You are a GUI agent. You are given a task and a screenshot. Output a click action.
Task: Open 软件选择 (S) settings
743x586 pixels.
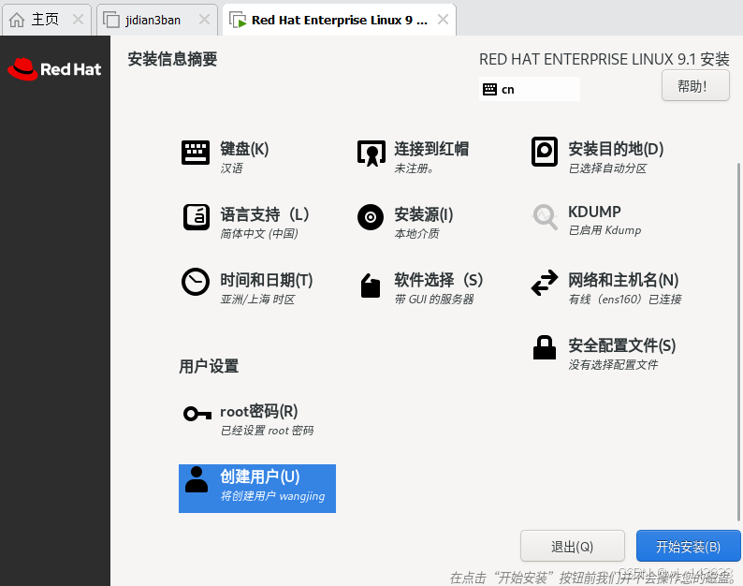tap(439, 280)
